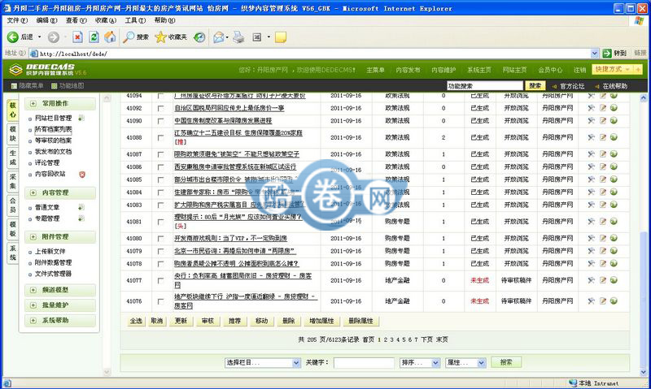651x389 pixels.
Task: Open the 快捷方式 dropdown
Action: pyautogui.click(x=613, y=70)
